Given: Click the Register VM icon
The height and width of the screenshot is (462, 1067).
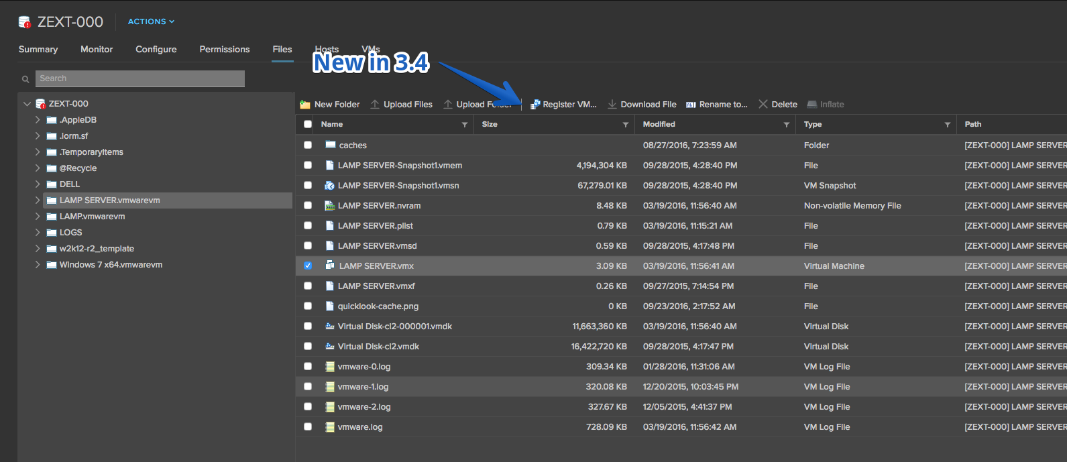Looking at the screenshot, I should (535, 105).
